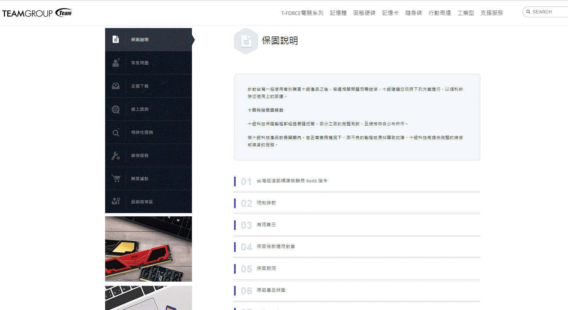Screen dimensions: 568x310
Task: Expand section 04 保固條款適用對象
Action: pos(357,247)
